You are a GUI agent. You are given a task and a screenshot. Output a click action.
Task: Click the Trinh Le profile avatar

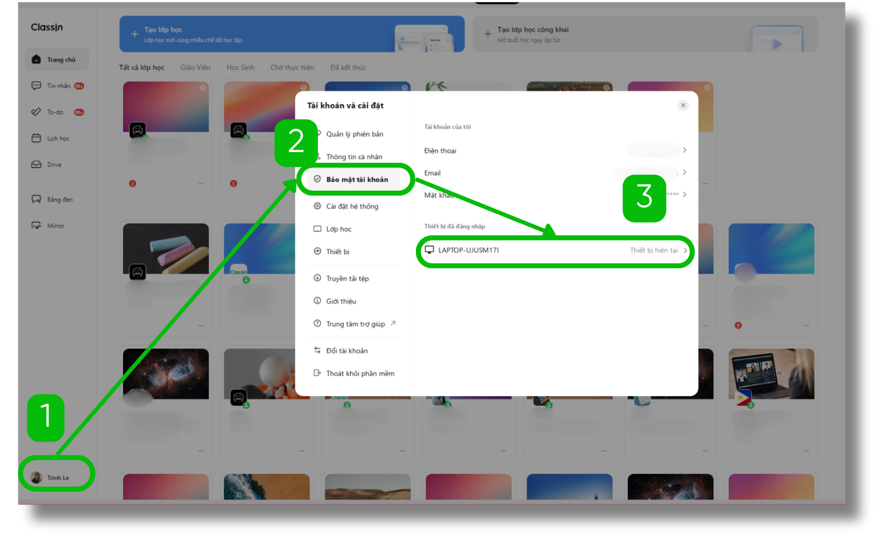coord(36,478)
